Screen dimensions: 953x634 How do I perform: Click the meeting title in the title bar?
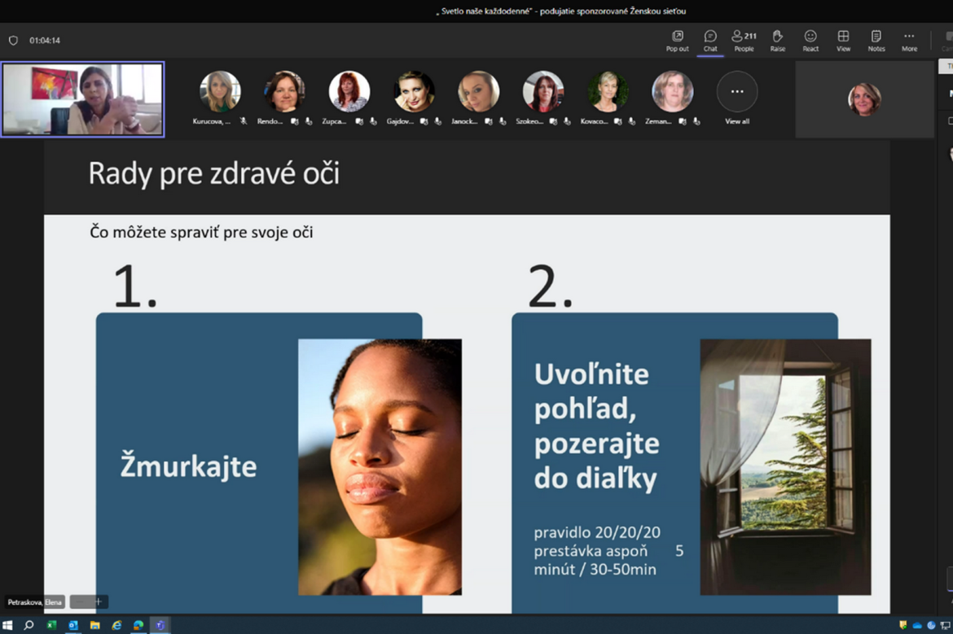coord(560,11)
